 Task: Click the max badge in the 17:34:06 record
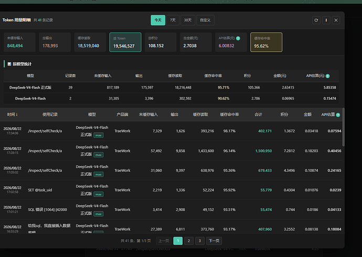(x=98, y=135)
